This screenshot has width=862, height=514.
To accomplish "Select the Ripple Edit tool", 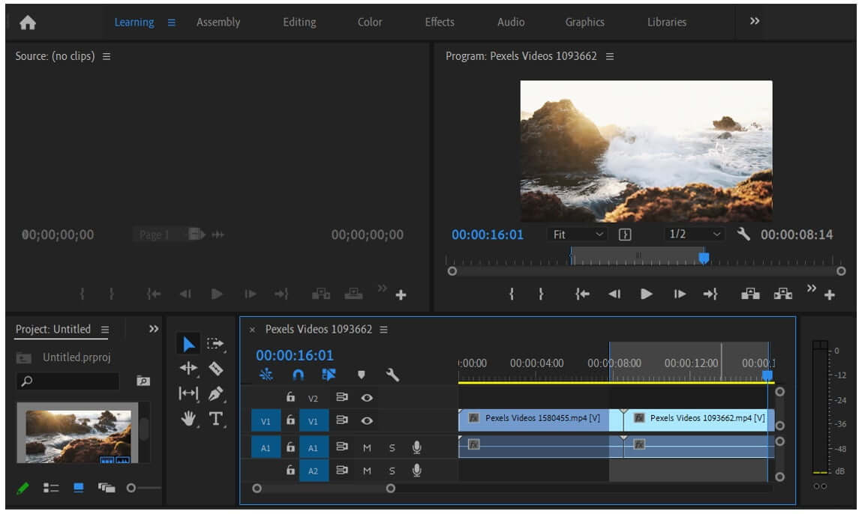I will [188, 369].
